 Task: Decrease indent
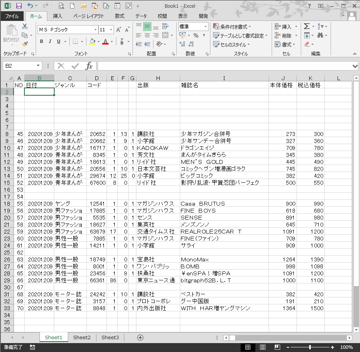[x=139, y=44]
